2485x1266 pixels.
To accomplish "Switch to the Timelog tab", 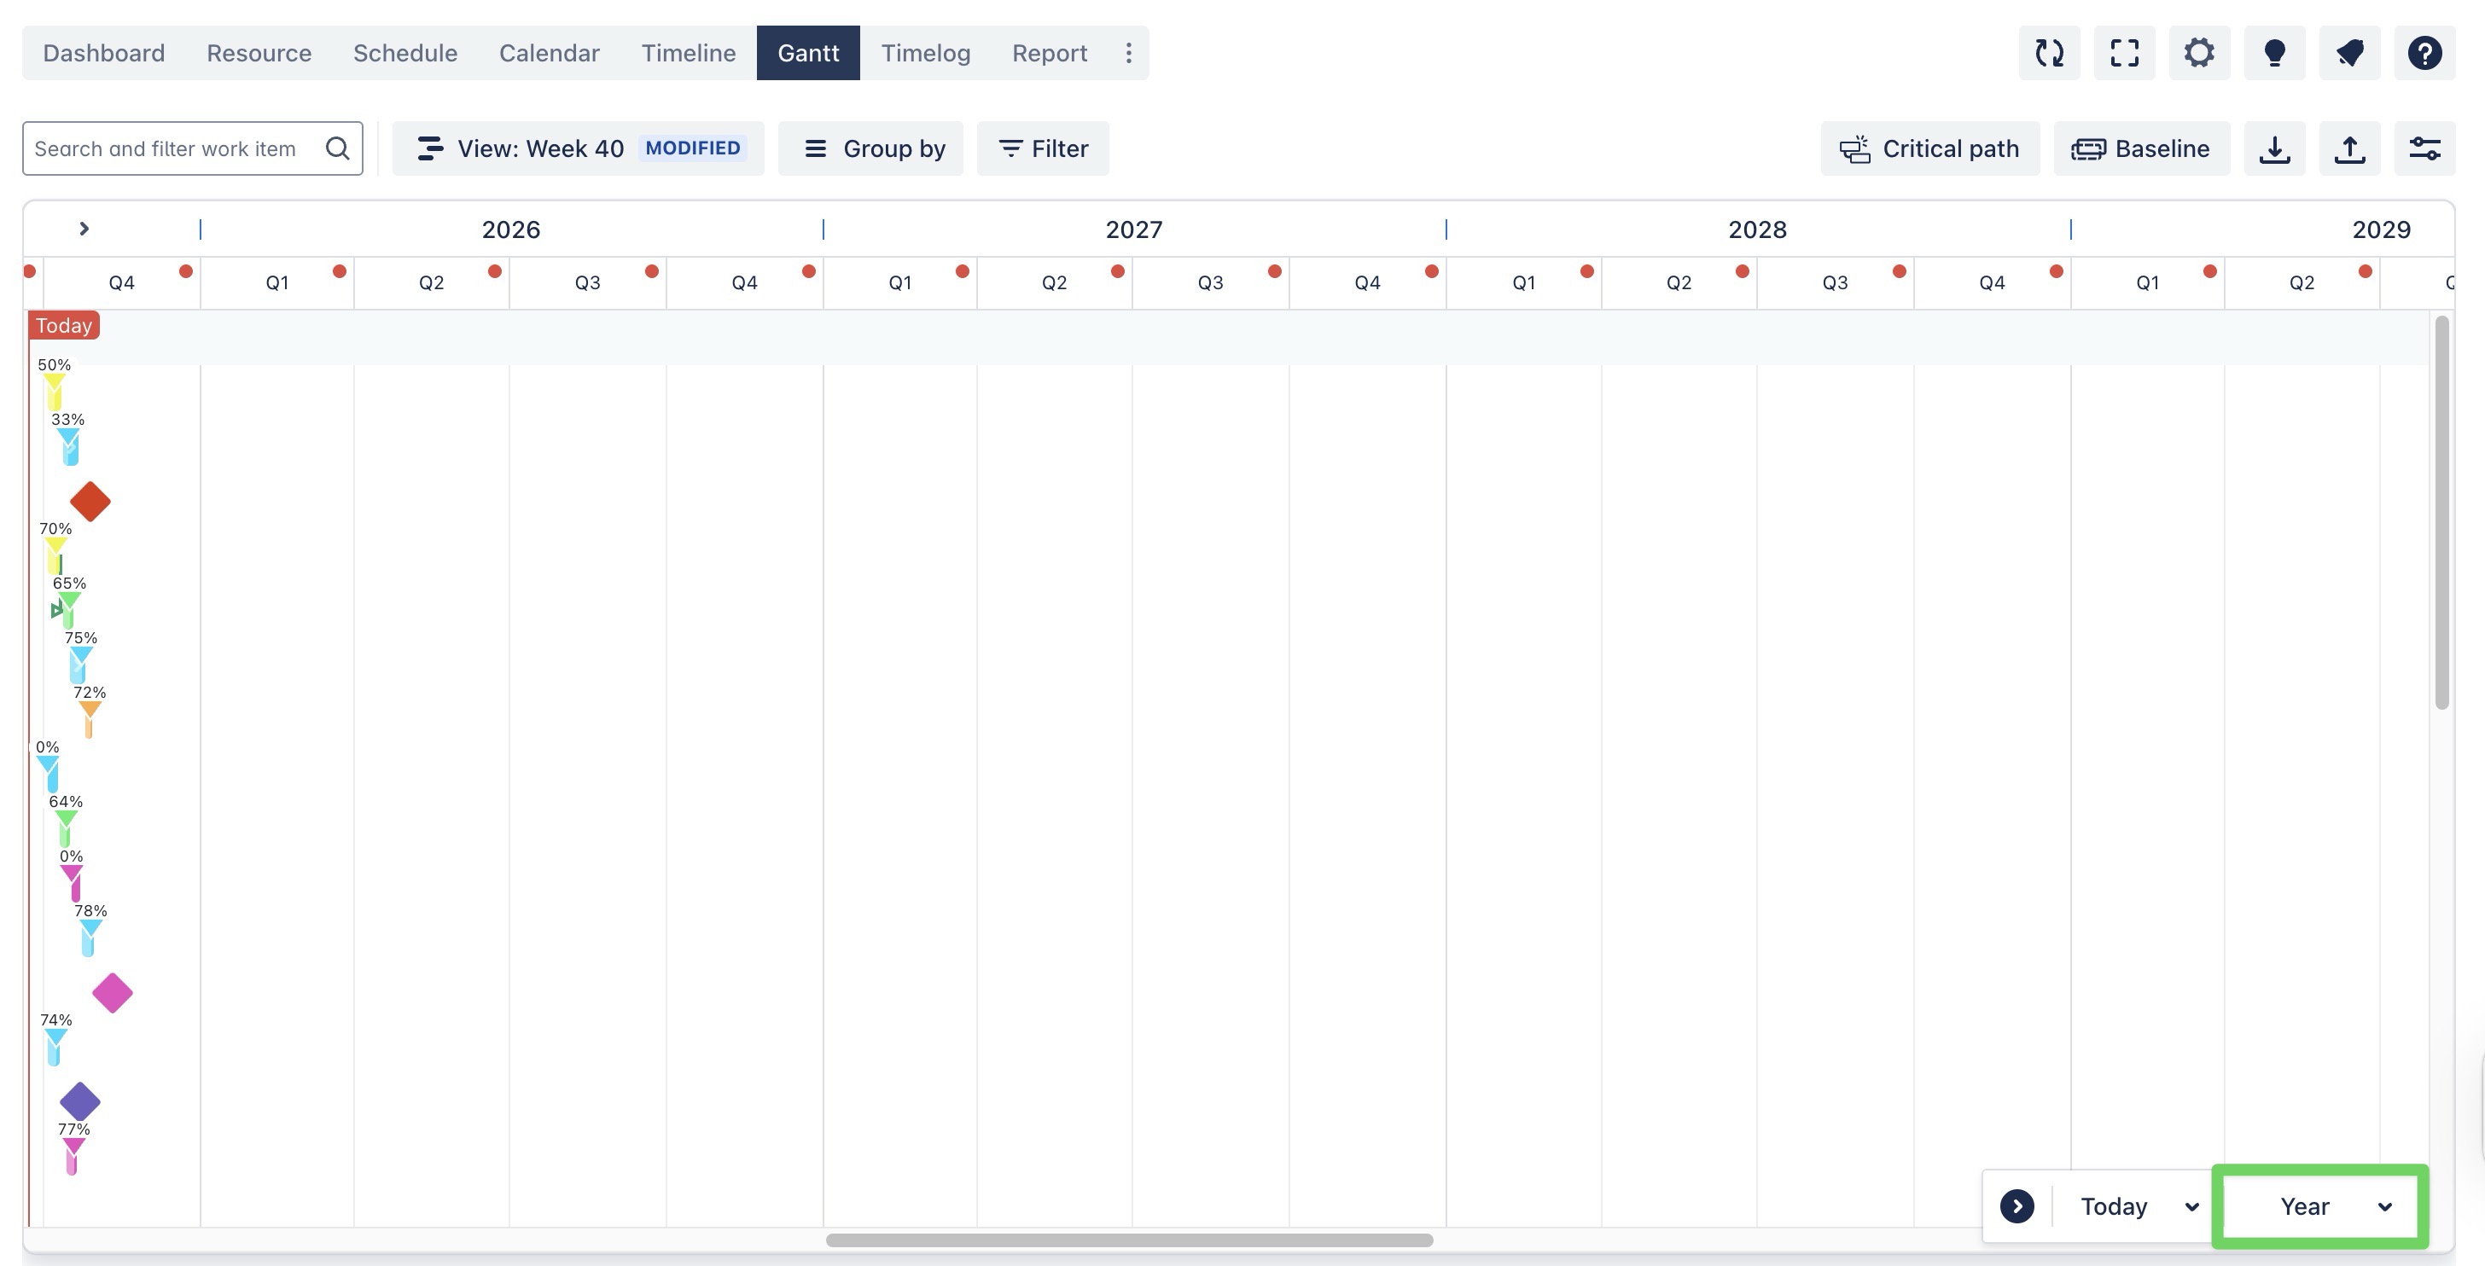I will pyautogui.click(x=925, y=53).
